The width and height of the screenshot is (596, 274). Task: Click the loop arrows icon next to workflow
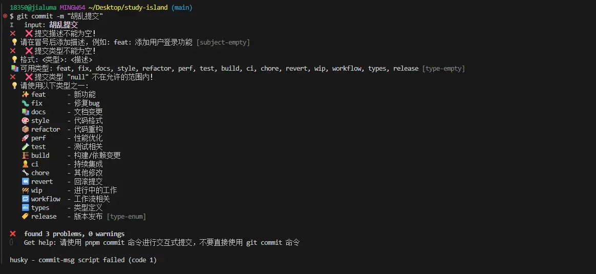25,199
